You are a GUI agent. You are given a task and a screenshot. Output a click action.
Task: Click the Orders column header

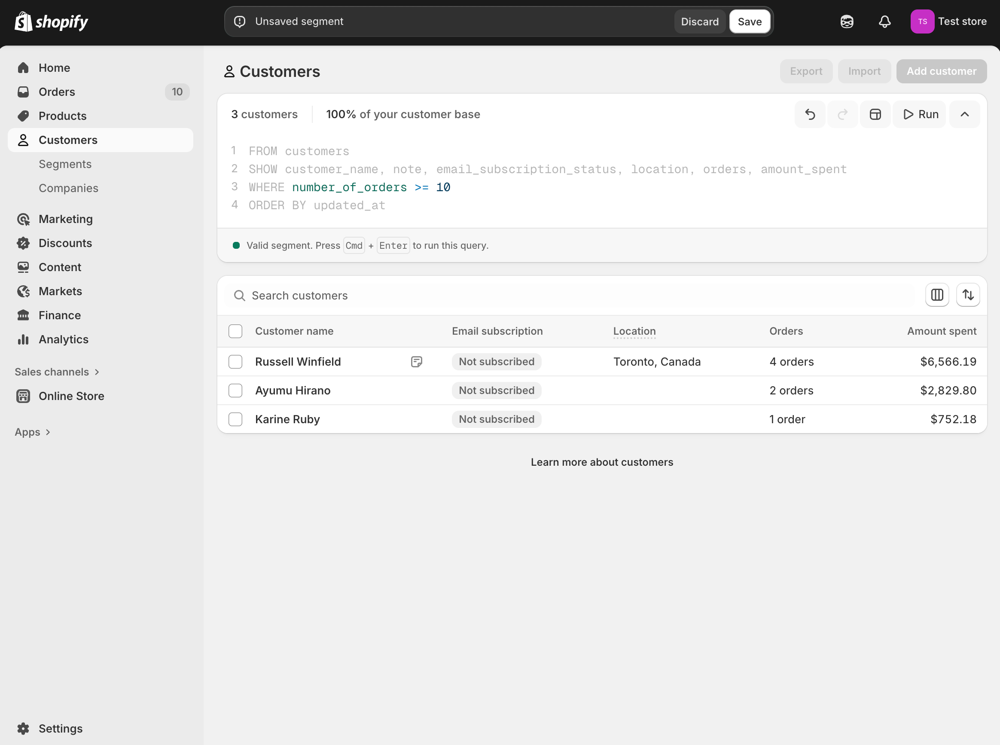click(786, 331)
